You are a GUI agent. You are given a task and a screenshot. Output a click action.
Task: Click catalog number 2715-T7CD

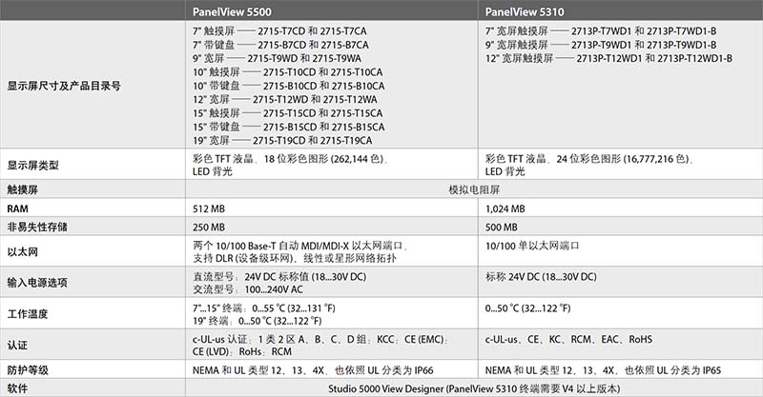(x=281, y=31)
